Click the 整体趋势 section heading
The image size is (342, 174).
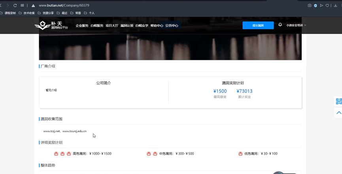pos(48,165)
